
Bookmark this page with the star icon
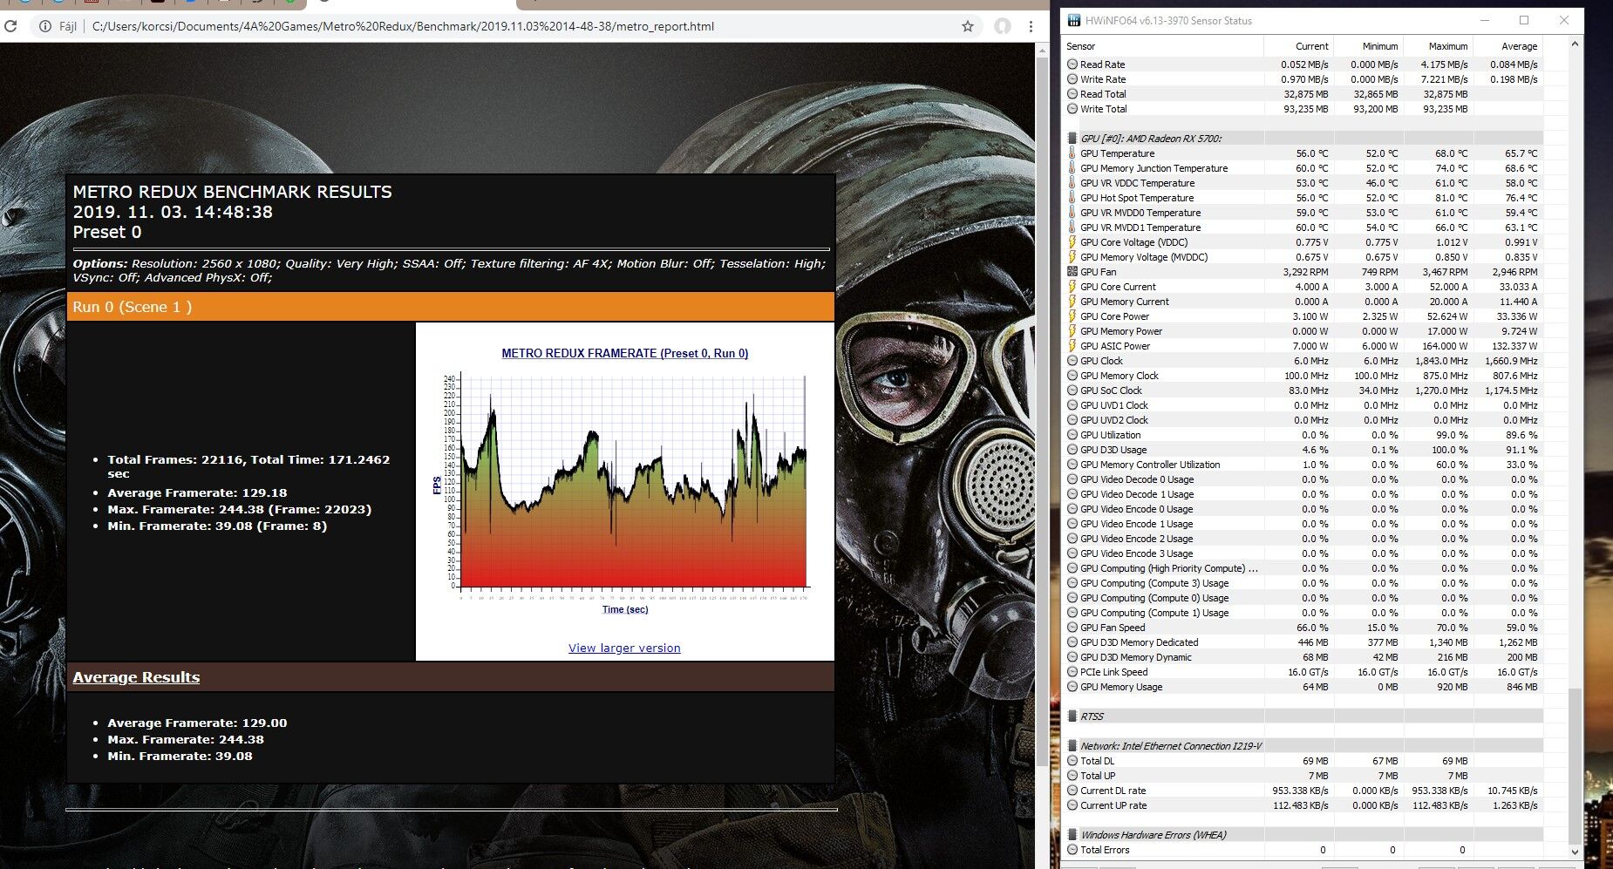968,26
